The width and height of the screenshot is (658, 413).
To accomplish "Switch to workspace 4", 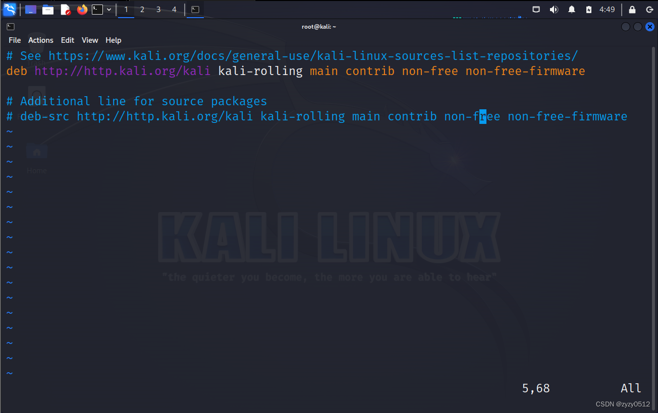I will point(175,10).
